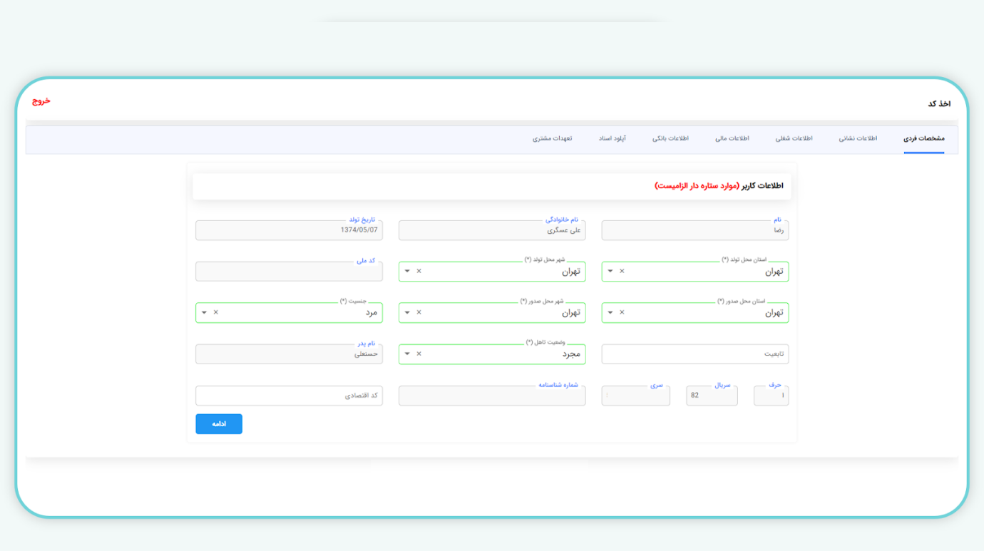Viewport: 984px width, 551px height.
Task: Expand the شهر محل صدور dropdown arrow
Action: tap(407, 313)
